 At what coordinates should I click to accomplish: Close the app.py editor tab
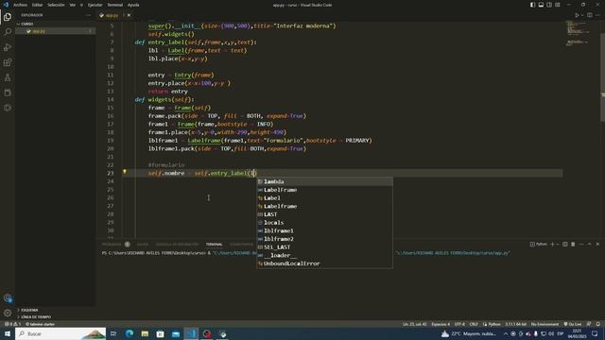tap(129, 15)
